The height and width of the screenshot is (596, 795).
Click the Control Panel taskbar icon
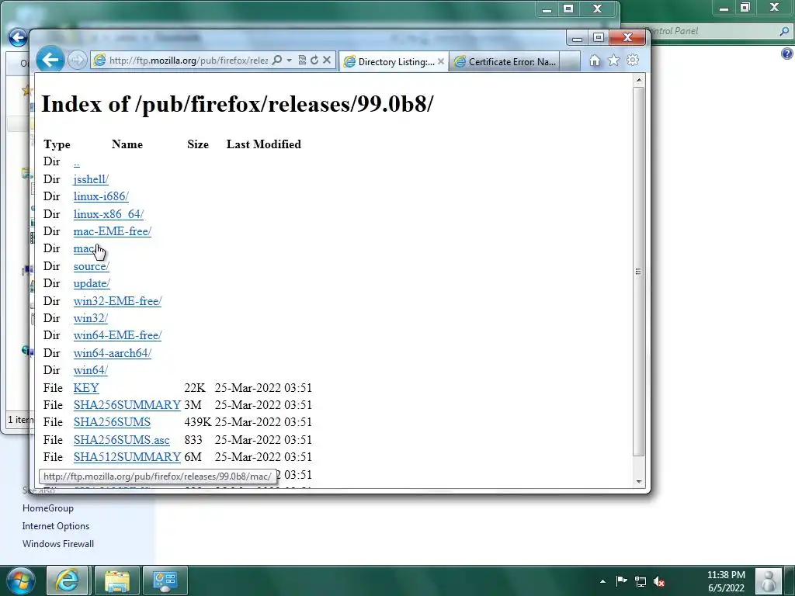[165, 580]
